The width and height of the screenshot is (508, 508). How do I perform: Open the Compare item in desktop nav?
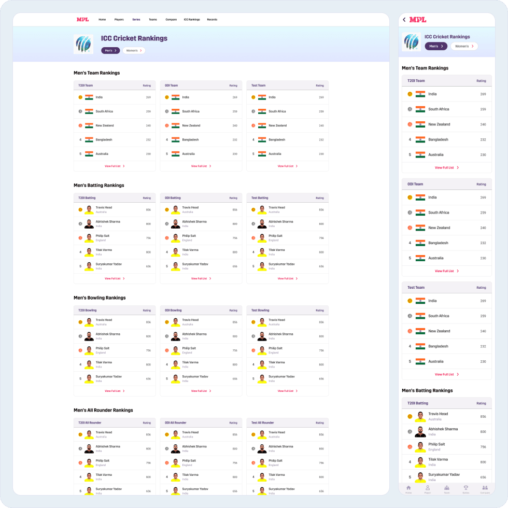click(171, 20)
